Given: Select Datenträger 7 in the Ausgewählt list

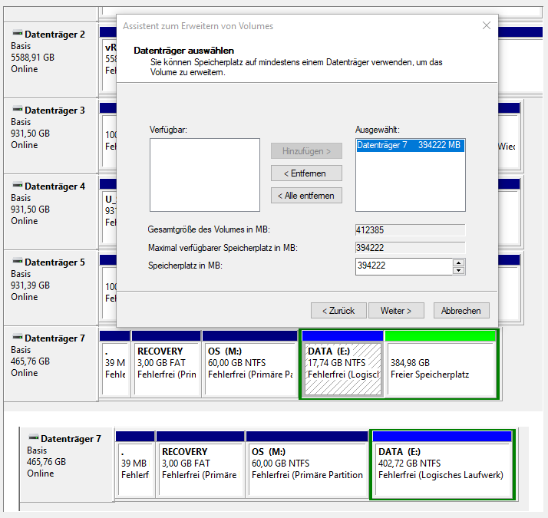Looking at the screenshot, I should click(410, 145).
